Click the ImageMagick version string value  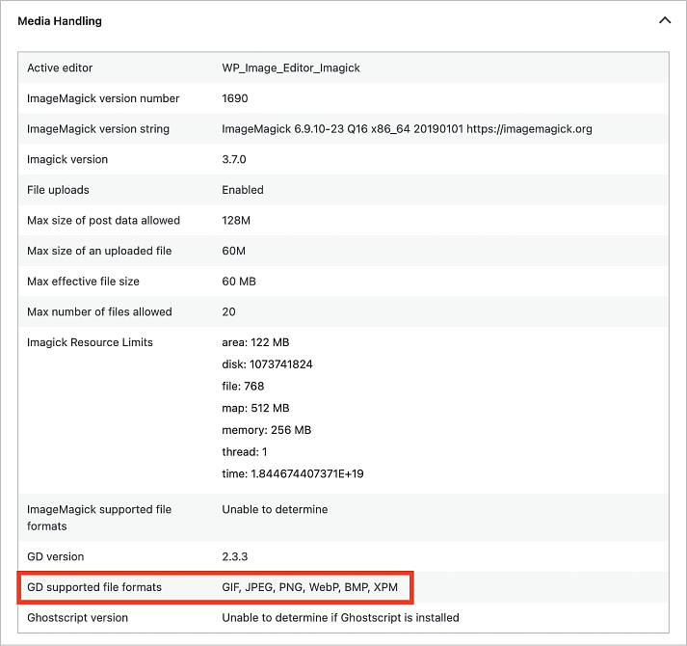(x=407, y=129)
